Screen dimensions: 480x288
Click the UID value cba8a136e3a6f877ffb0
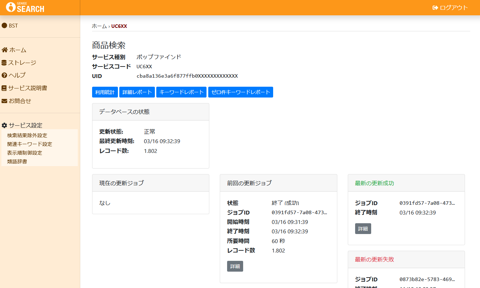pyautogui.click(x=187, y=76)
